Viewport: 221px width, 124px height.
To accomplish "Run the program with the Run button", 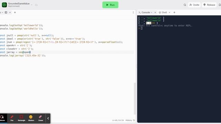I will point(110,5).
